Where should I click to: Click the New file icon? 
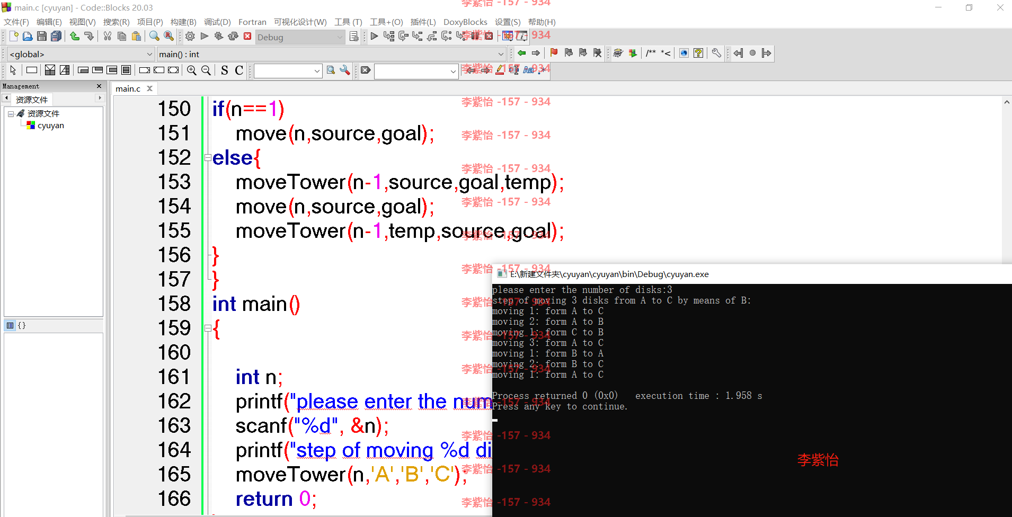[14, 36]
